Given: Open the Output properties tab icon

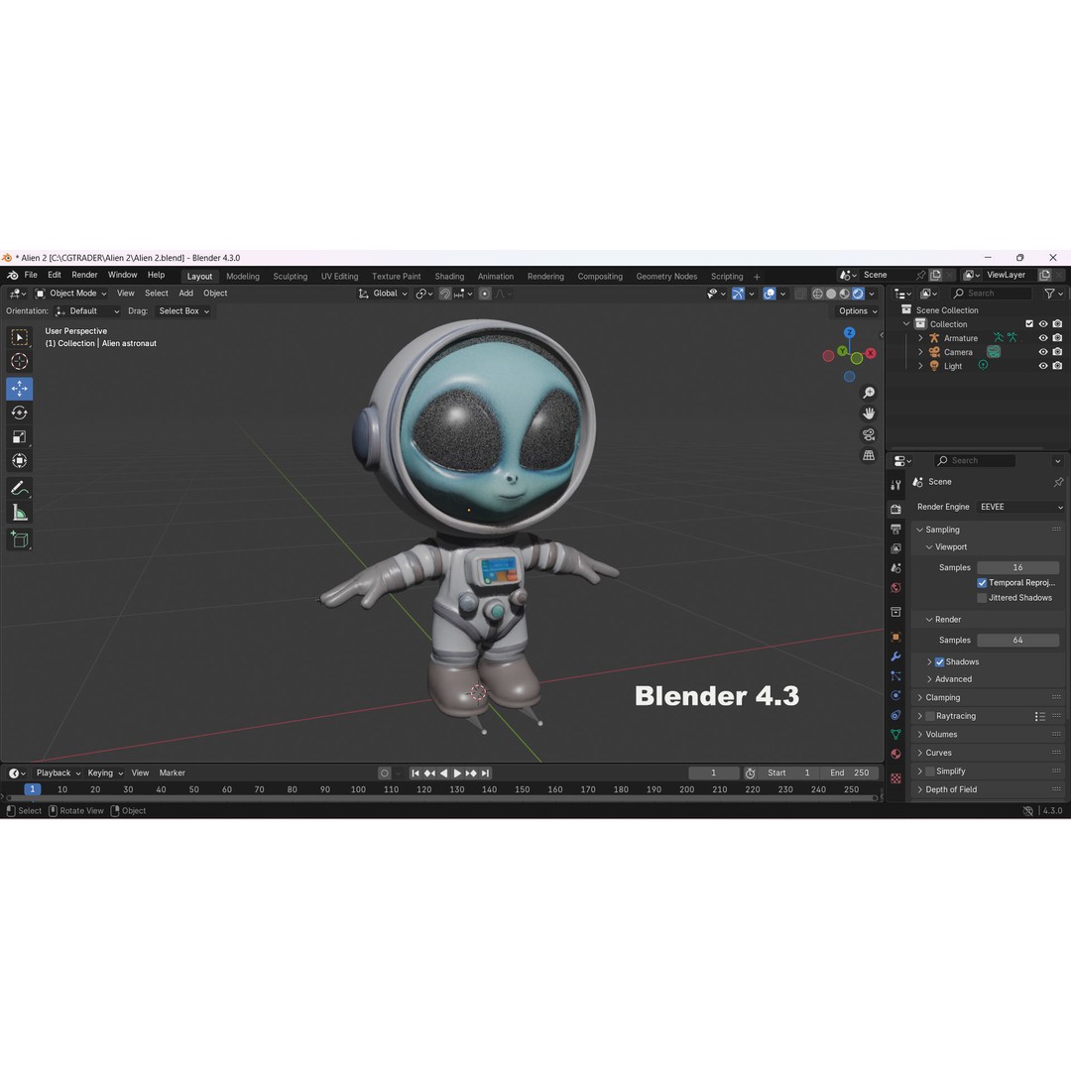Looking at the screenshot, I should [x=895, y=529].
